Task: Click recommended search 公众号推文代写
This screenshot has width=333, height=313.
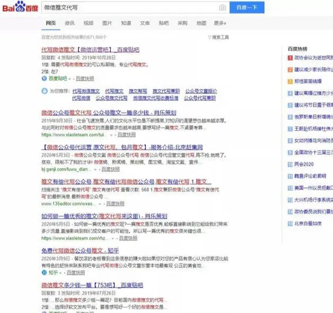Action: tap(111, 98)
